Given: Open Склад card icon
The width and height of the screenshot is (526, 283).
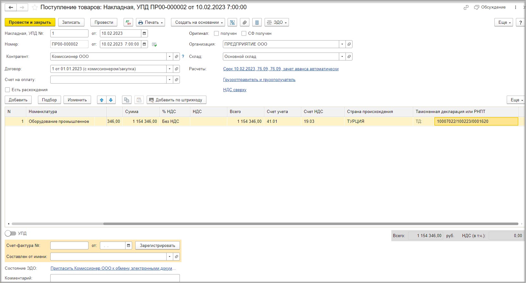Looking at the screenshot, I should [349, 56].
